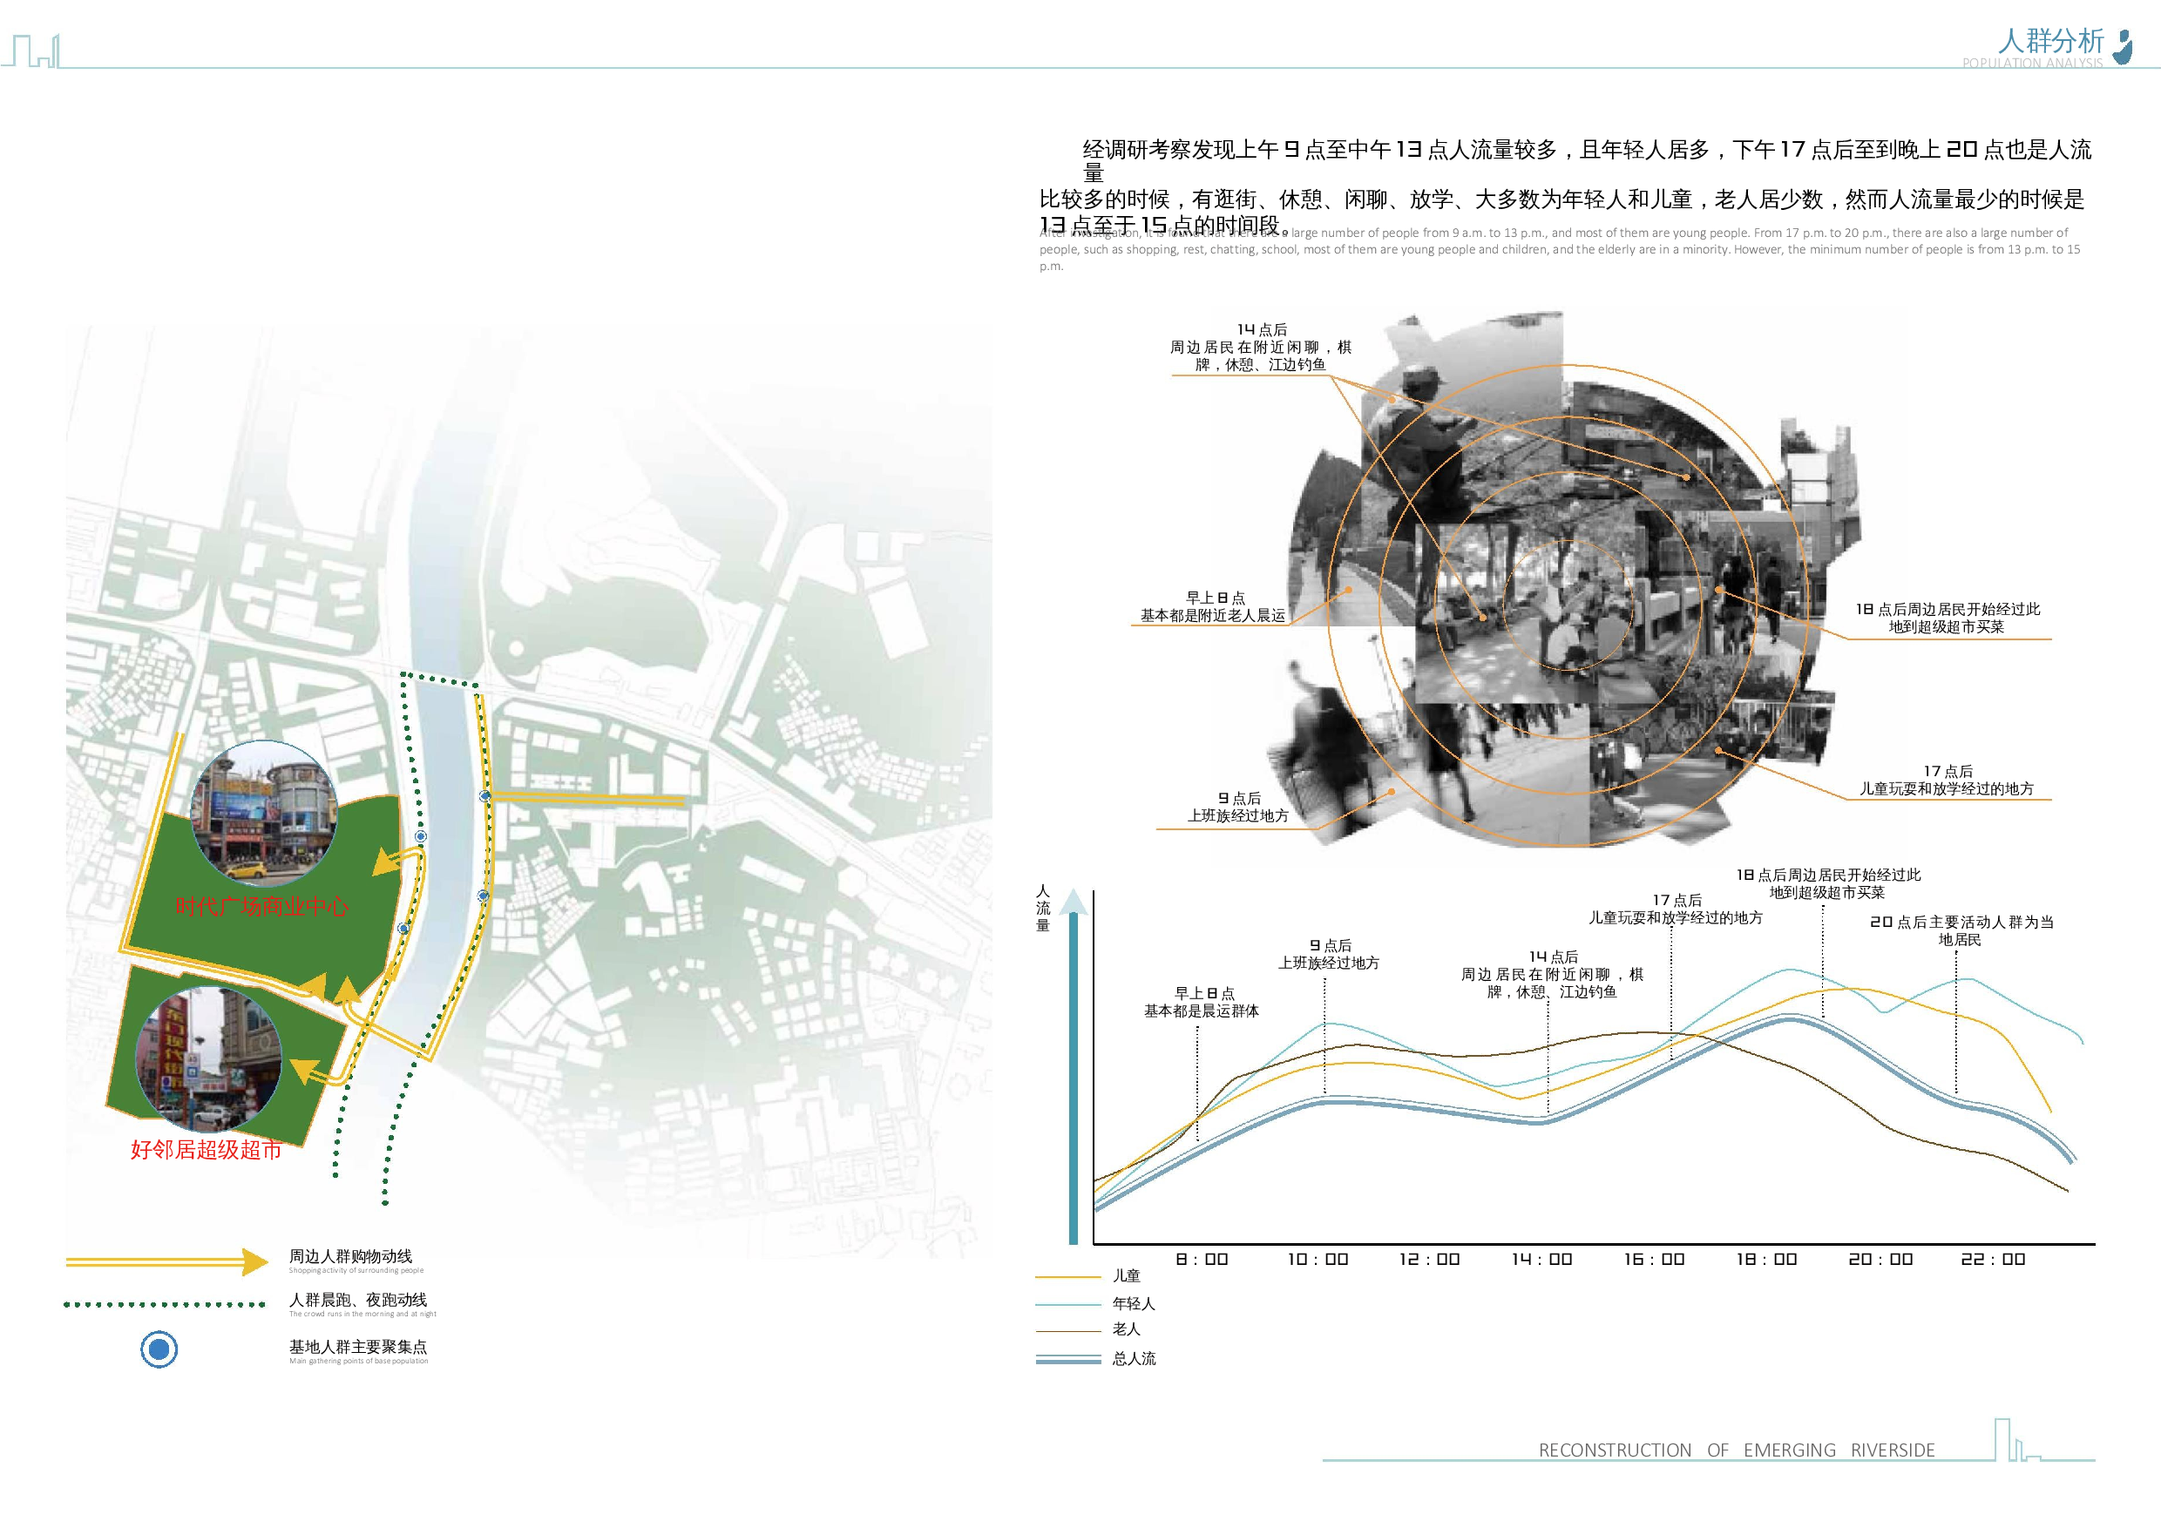The width and height of the screenshot is (2161, 1528).
Task: Click the red 好邻居超级超市 label
Action: [x=207, y=1150]
